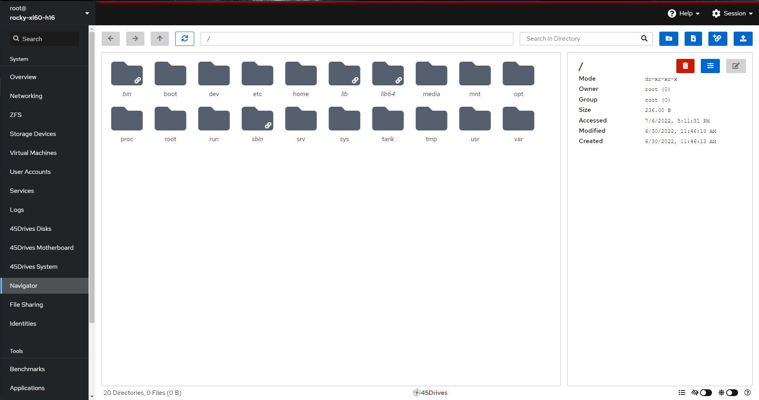Image resolution: width=759 pixels, height=400 pixels.
Task: Open 45Drives Motherboard page
Action: 44,248
